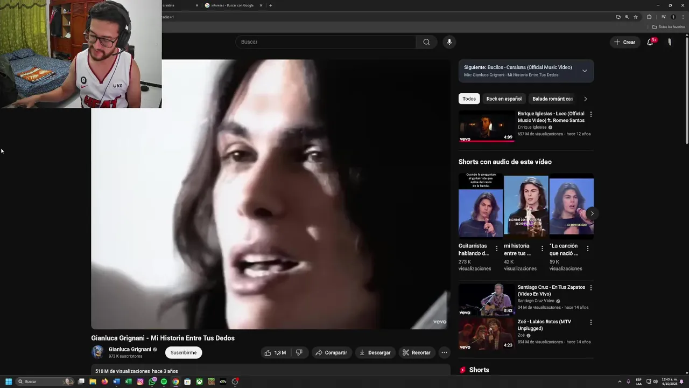Dislike the video with thumbs down
The height and width of the screenshot is (388, 689).
tap(299, 352)
